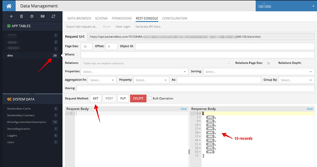Click the slots record count 20

click(55, 56)
